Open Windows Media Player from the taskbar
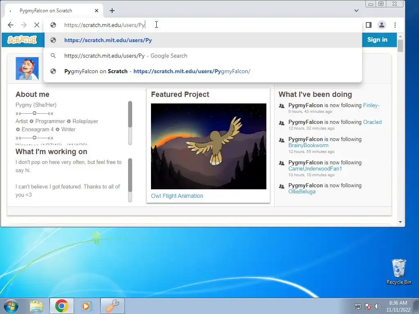419x314 pixels. coord(87,306)
